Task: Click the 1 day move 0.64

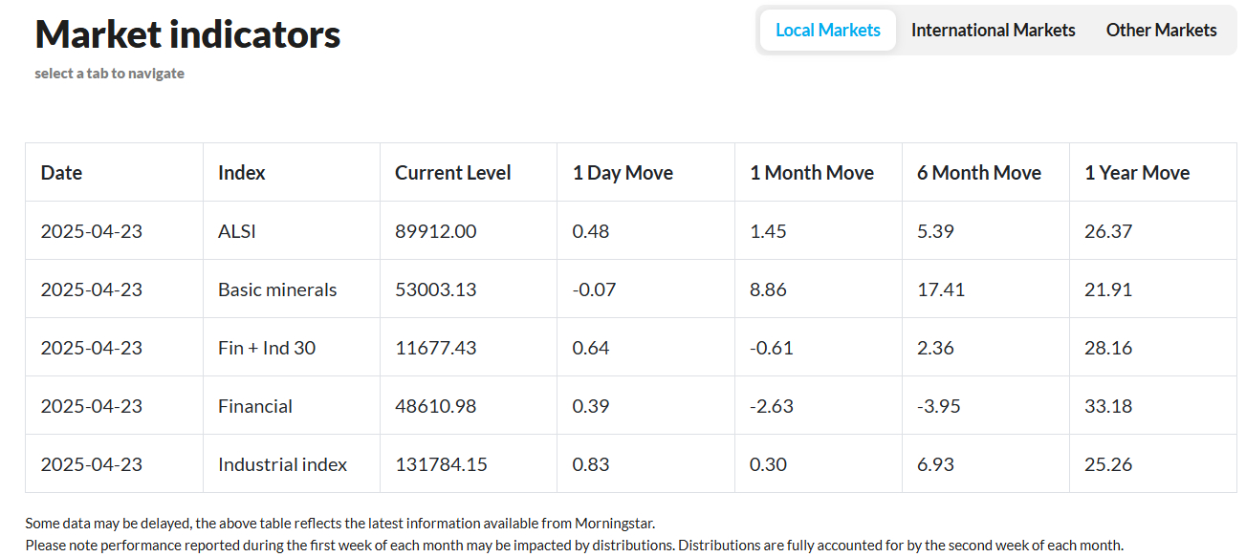Action: [591, 348]
